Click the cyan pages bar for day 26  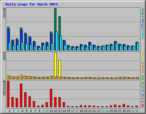[x=116, y=47]
